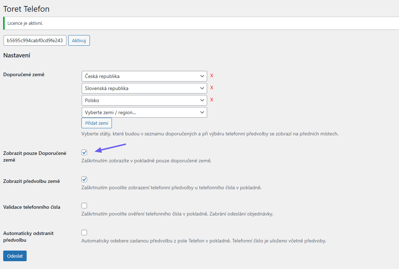Disable the 'Zobrazit předvolbu země' checkbox
Screen dimensions: 399x269
pyautogui.click(x=84, y=179)
